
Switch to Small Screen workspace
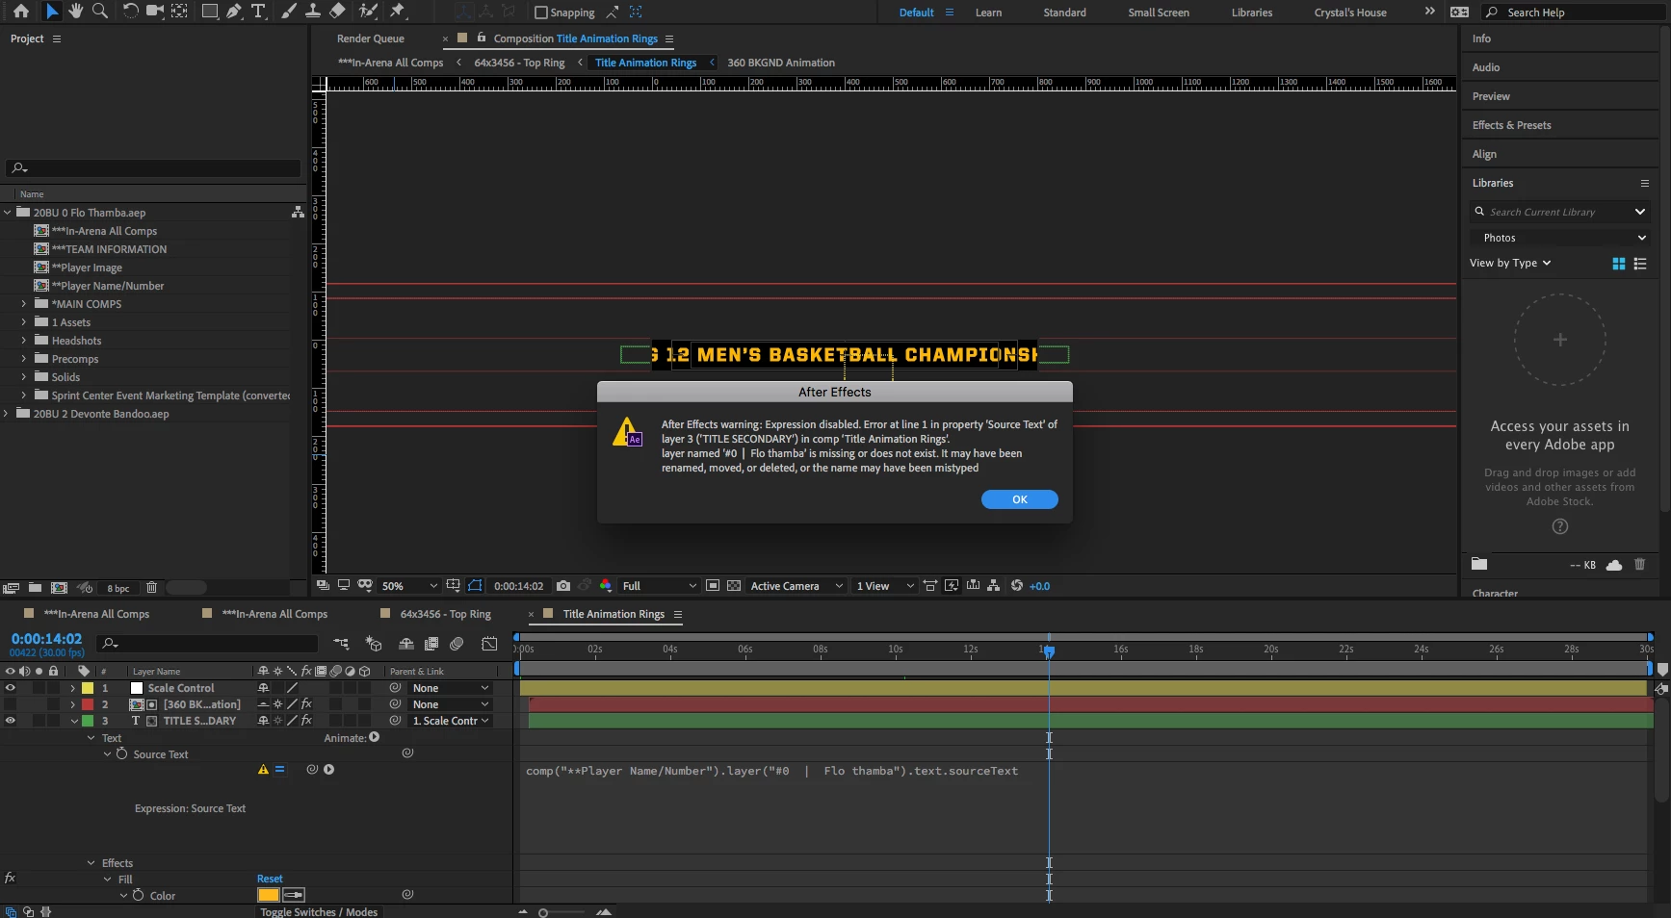point(1159,13)
